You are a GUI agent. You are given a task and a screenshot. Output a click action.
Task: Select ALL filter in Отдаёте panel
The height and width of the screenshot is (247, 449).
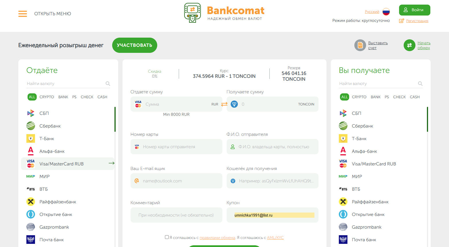tap(32, 97)
